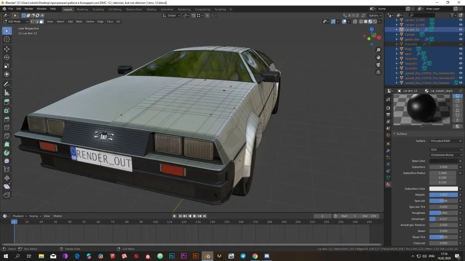Choose the Spin tool
The width and height of the screenshot is (465, 261).
pos(7,152)
